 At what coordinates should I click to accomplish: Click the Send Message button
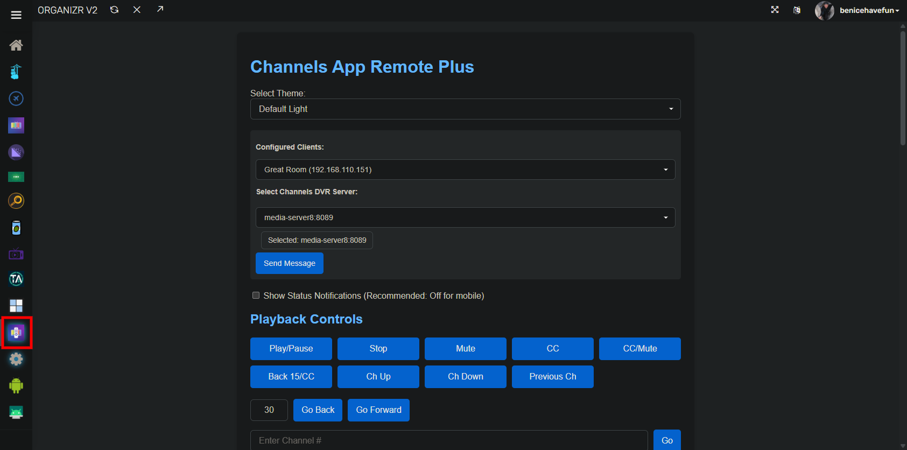pyautogui.click(x=289, y=263)
